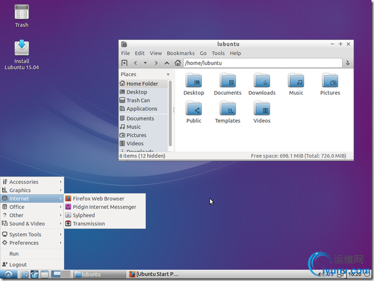
Task: Select Pictures bookmark in the sidebar
Action: (x=143, y=135)
